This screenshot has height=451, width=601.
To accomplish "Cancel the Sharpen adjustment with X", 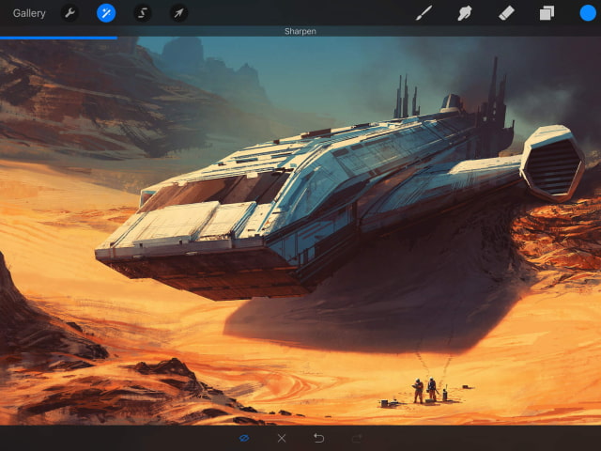I will click(282, 438).
